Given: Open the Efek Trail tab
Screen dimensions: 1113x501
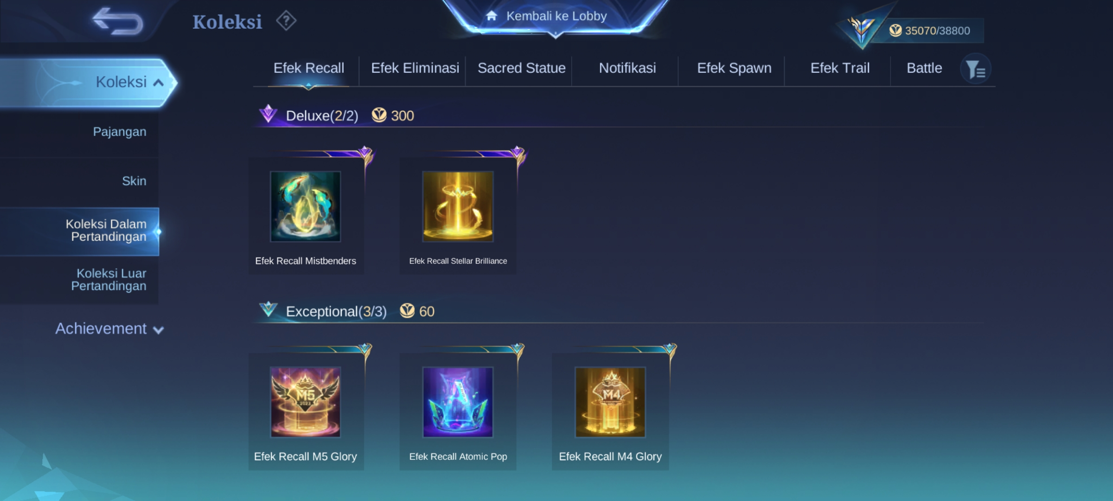Looking at the screenshot, I should 840,68.
